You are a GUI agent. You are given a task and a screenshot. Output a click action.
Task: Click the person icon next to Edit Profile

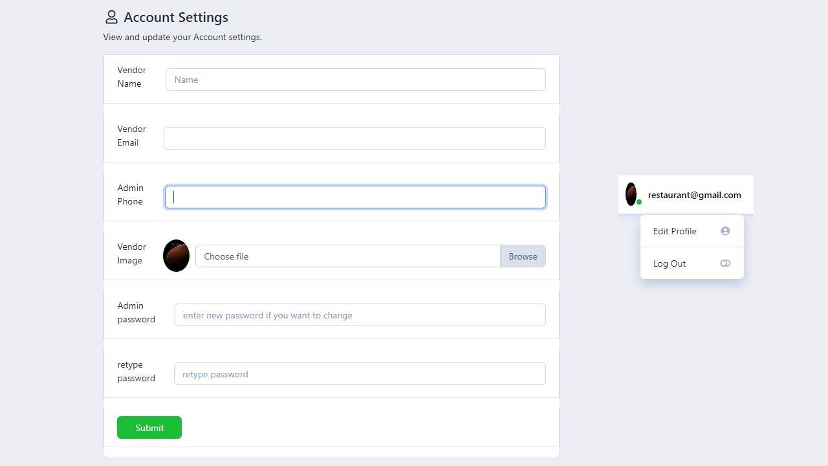(725, 231)
